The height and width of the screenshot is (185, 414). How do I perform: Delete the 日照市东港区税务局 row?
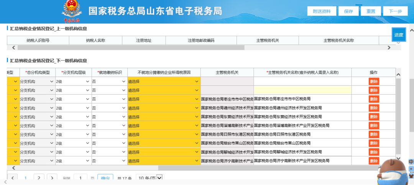tap(374, 134)
